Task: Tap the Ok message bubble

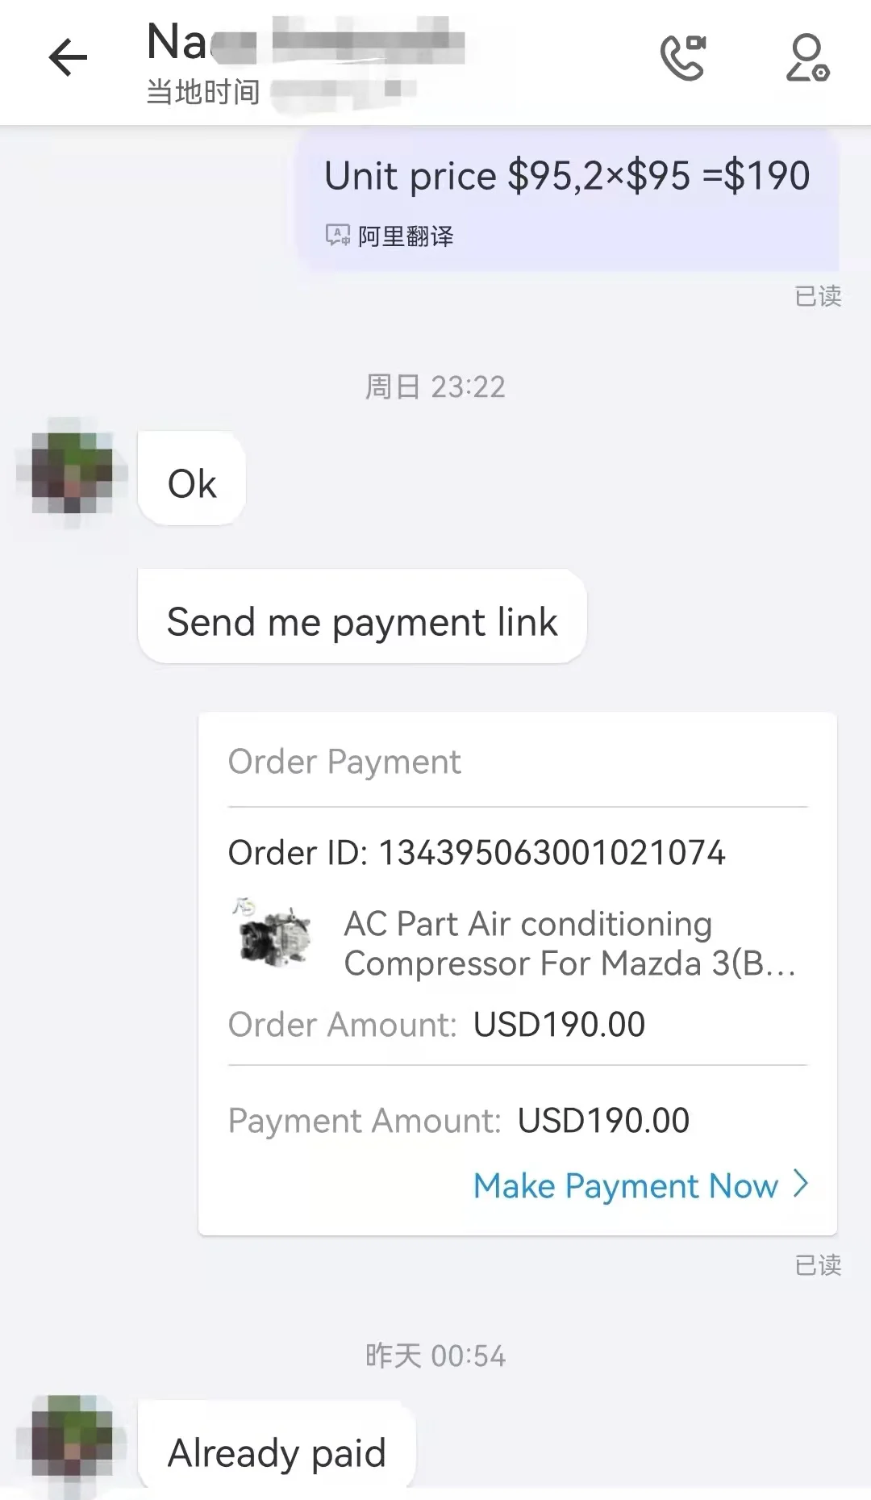Action: click(x=192, y=483)
